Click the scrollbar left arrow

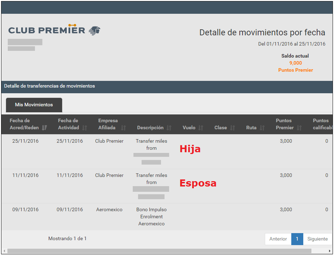tap(4, 251)
